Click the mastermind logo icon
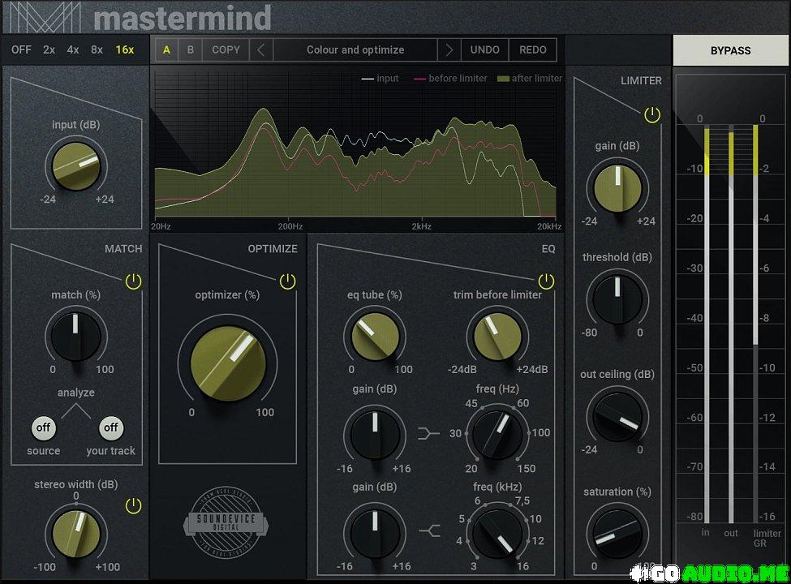This screenshot has width=791, height=584. pos(45,17)
